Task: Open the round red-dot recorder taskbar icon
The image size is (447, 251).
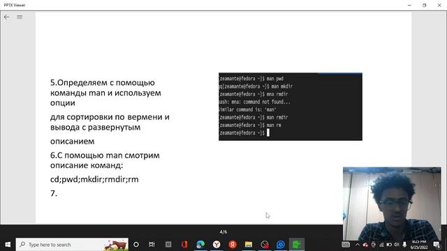Action: (x=265, y=245)
